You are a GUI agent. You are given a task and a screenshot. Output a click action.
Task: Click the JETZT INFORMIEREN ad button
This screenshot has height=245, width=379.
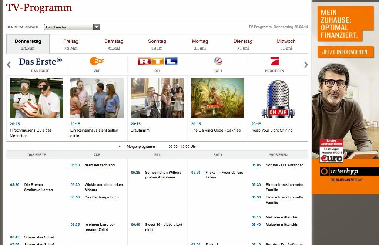[x=345, y=52]
